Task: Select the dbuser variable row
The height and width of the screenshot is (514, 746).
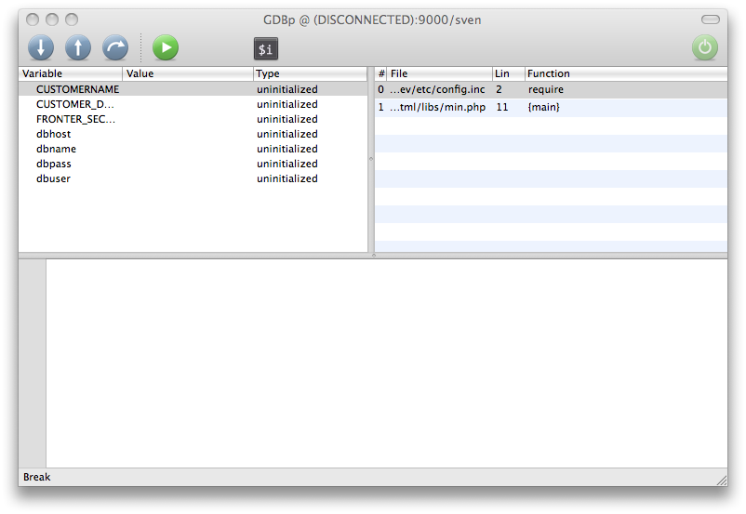Action: point(53,178)
